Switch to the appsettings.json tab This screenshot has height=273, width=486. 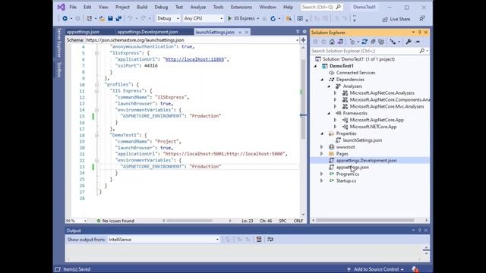click(83, 32)
